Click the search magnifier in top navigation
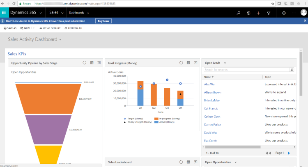Image resolution: width=308 pixels, height=167 pixels. coord(239,13)
